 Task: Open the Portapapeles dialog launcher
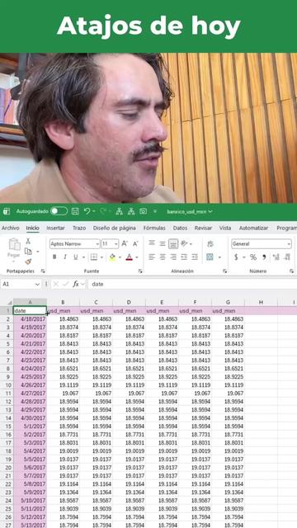pyautogui.click(x=43, y=271)
